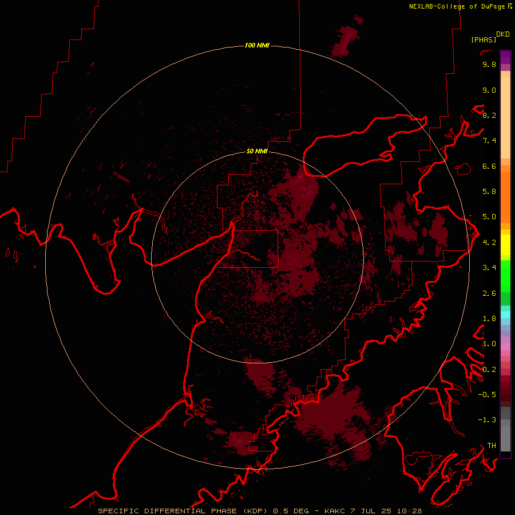Click the 7 JUL 25 10:28 timestamp
This screenshot has height=515, width=515.
click(387, 511)
